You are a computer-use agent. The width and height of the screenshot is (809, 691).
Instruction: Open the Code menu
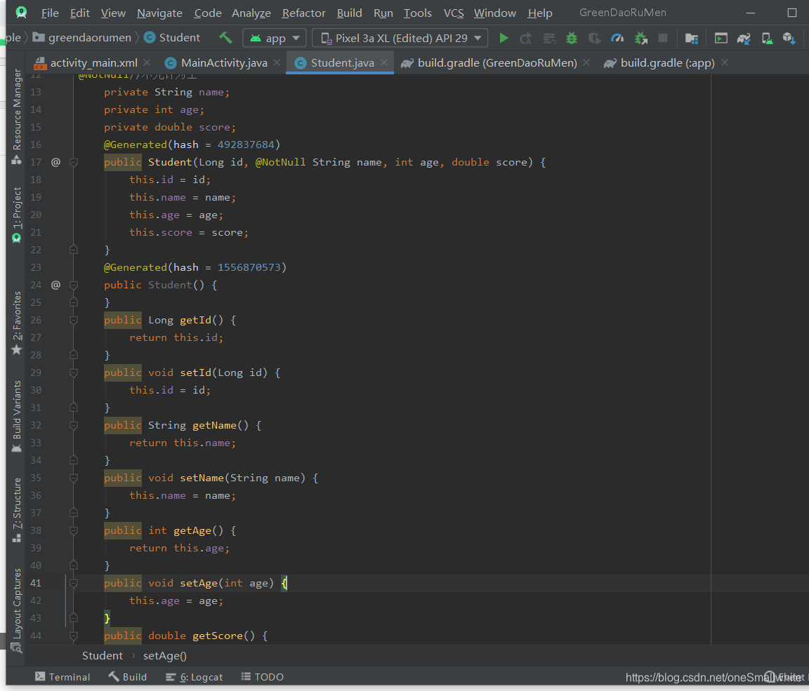tap(207, 13)
